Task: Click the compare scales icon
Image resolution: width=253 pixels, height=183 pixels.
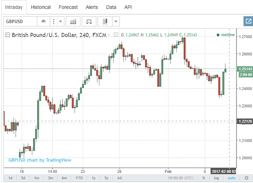Action: coord(89,21)
